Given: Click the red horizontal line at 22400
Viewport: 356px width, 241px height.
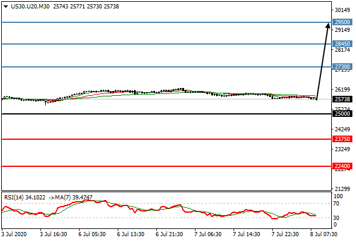Looking at the screenshot, I should [167, 166].
